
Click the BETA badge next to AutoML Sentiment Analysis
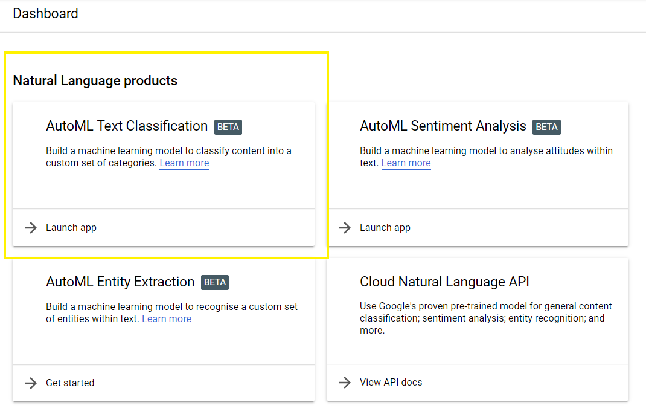[546, 127]
